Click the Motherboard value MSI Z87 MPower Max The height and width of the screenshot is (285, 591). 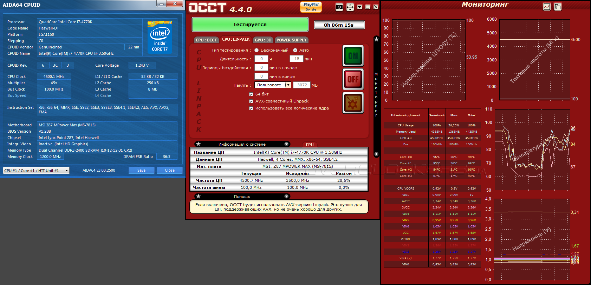click(x=107, y=125)
